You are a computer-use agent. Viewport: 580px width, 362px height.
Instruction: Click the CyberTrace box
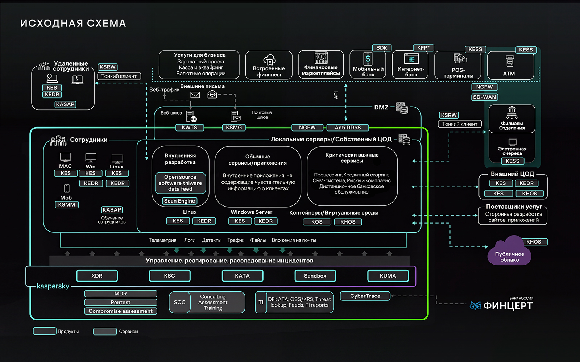pos(365,296)
